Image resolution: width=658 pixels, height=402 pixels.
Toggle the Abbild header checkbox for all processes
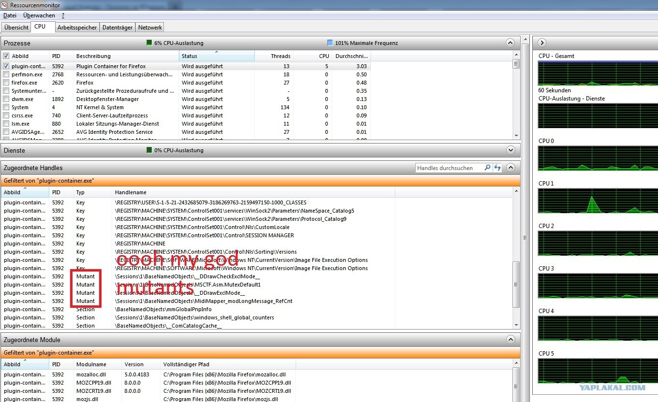[x=6, y=56]
